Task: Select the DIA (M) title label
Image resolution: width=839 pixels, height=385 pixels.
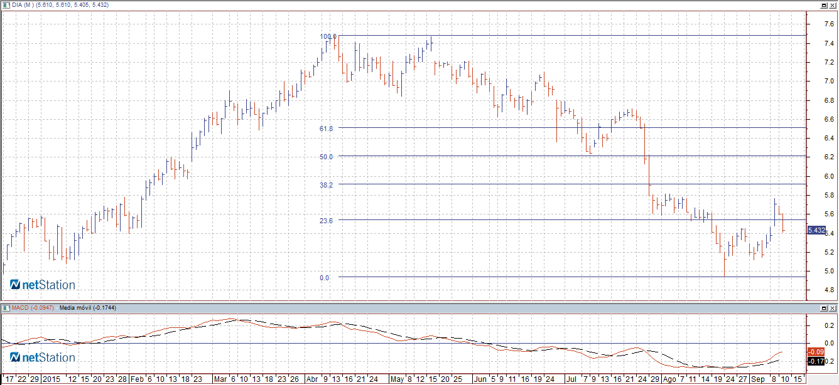Action: click(23, 5)
